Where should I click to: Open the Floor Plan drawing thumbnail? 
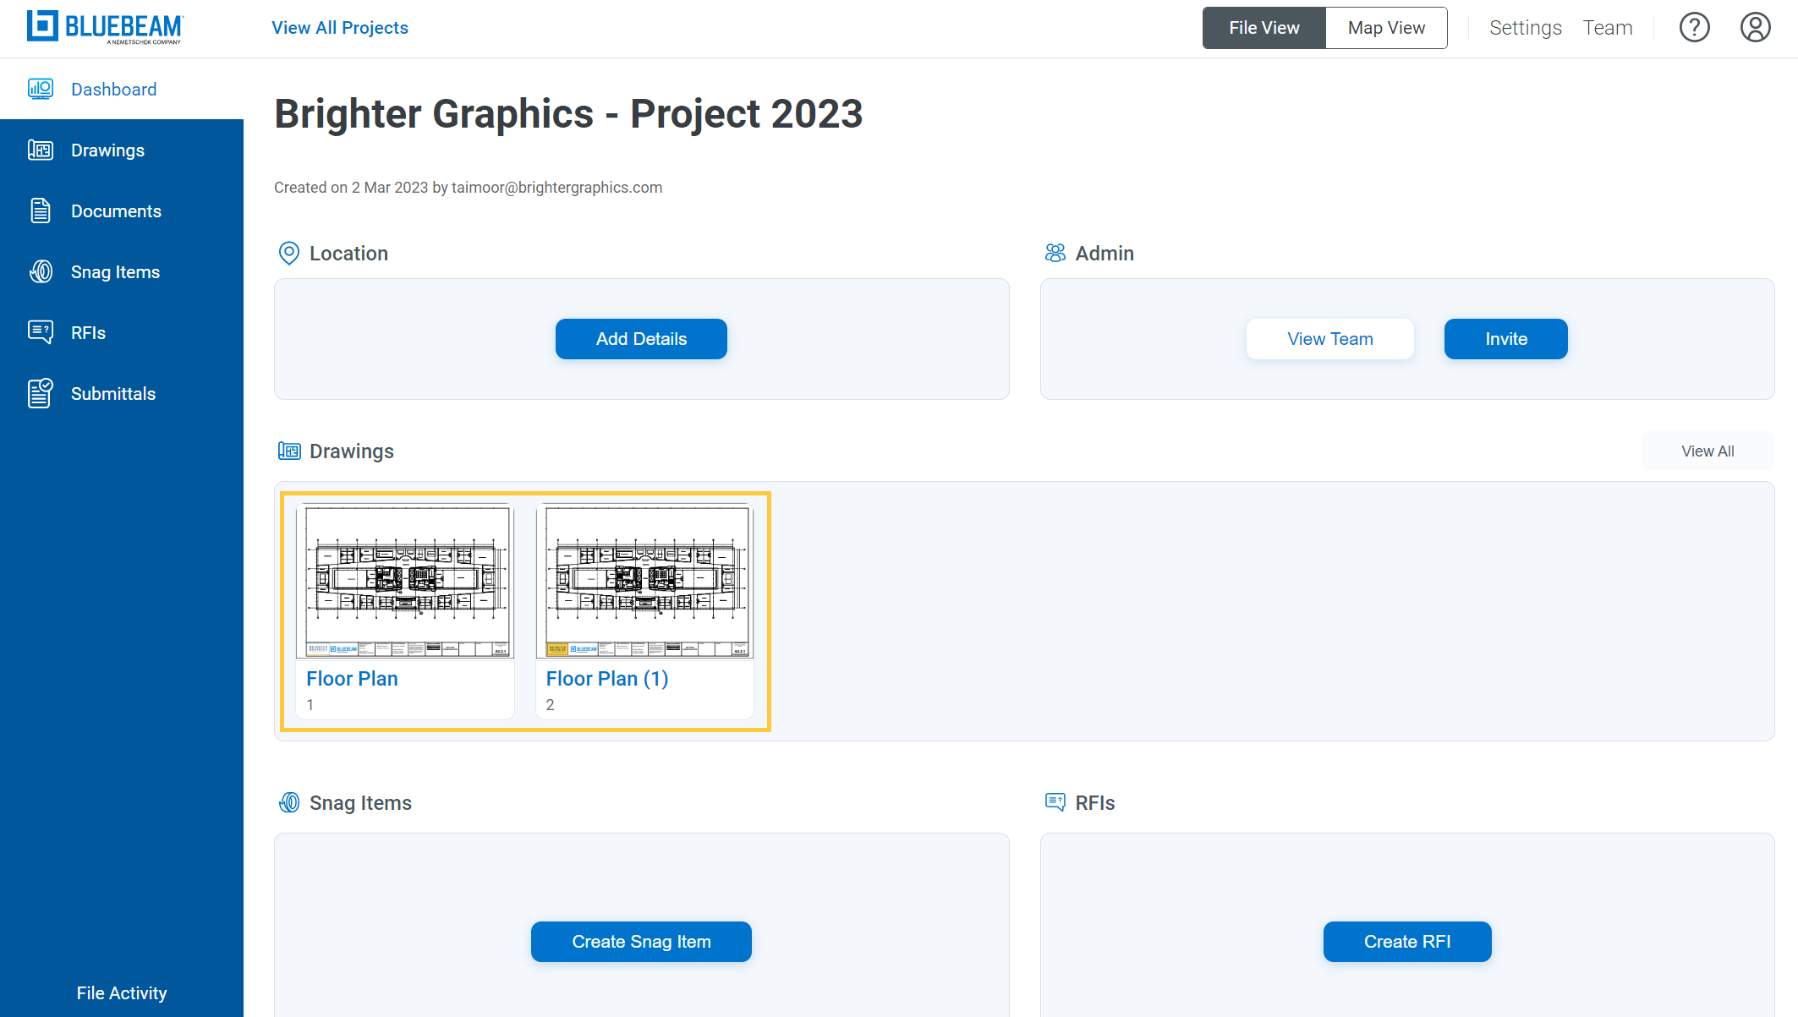tap(405, 582)
